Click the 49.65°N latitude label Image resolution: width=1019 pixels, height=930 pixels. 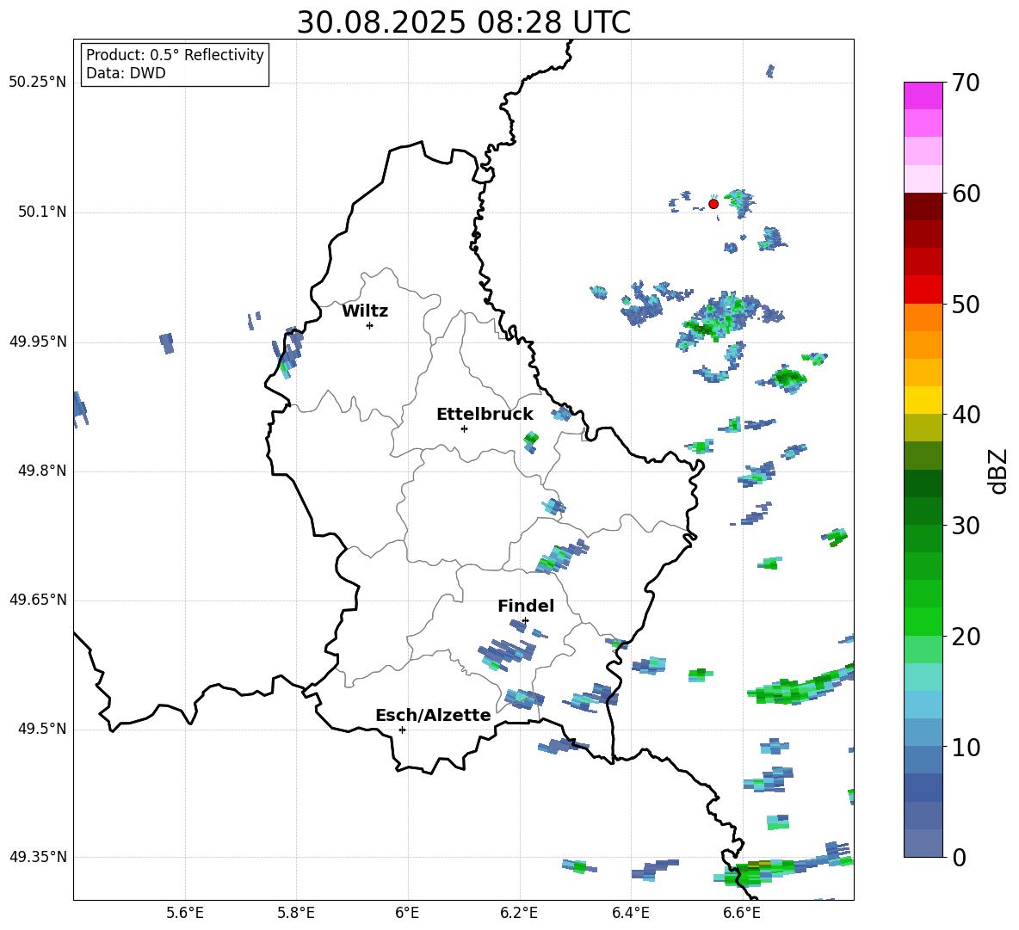point(37,600)
